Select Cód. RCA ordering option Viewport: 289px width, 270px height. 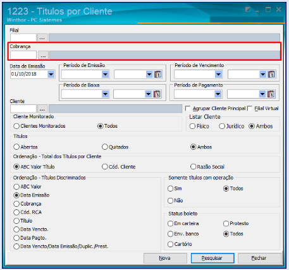tap(16, 212)
